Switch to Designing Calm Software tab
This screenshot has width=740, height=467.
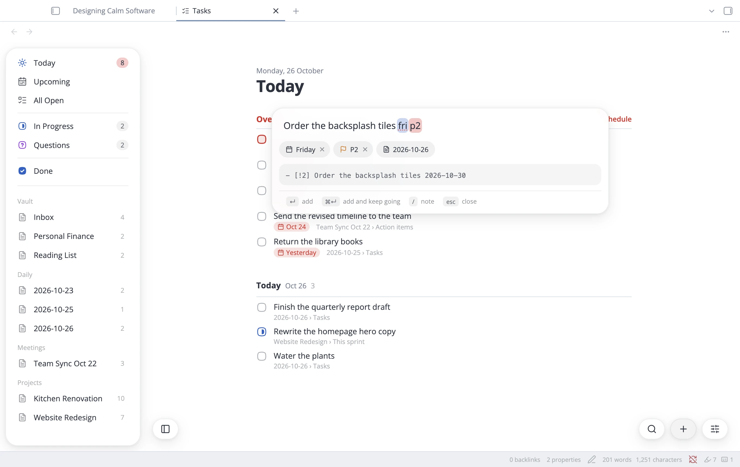[x=114, y=11]
